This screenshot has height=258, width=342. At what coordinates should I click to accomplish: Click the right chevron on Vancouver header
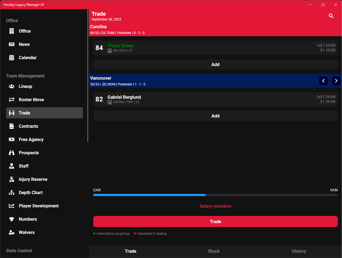tap(336, 81)
